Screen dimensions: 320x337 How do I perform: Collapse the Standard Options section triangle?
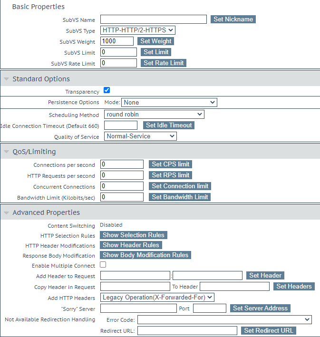coord(7,79)
